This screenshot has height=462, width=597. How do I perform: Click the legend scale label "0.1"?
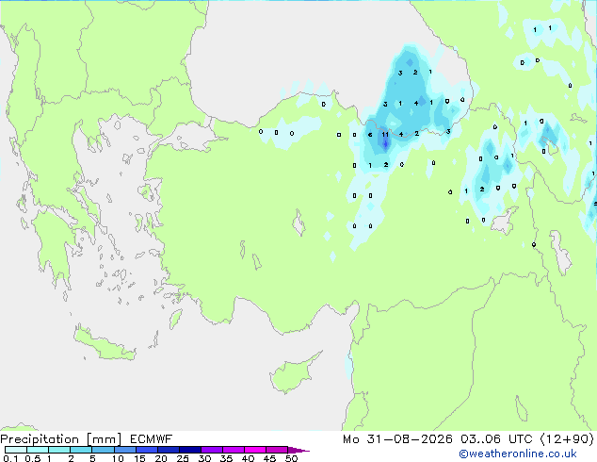10,458
